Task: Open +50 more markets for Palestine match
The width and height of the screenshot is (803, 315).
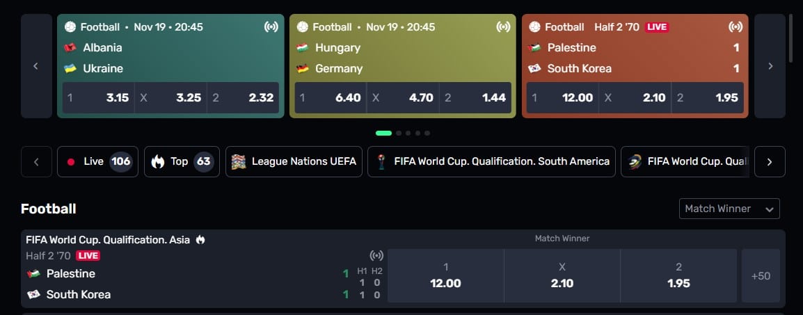Action: click(761, 276)
